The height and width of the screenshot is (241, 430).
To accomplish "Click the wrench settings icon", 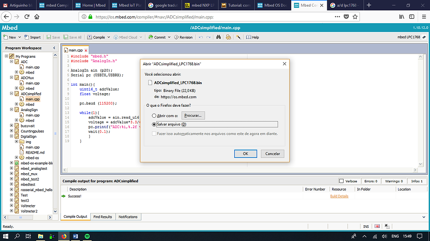I will (x=239, y=37).
